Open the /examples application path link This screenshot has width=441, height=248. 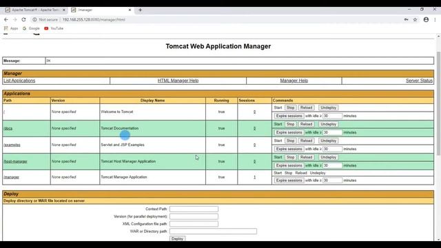(x=12, y=145)
